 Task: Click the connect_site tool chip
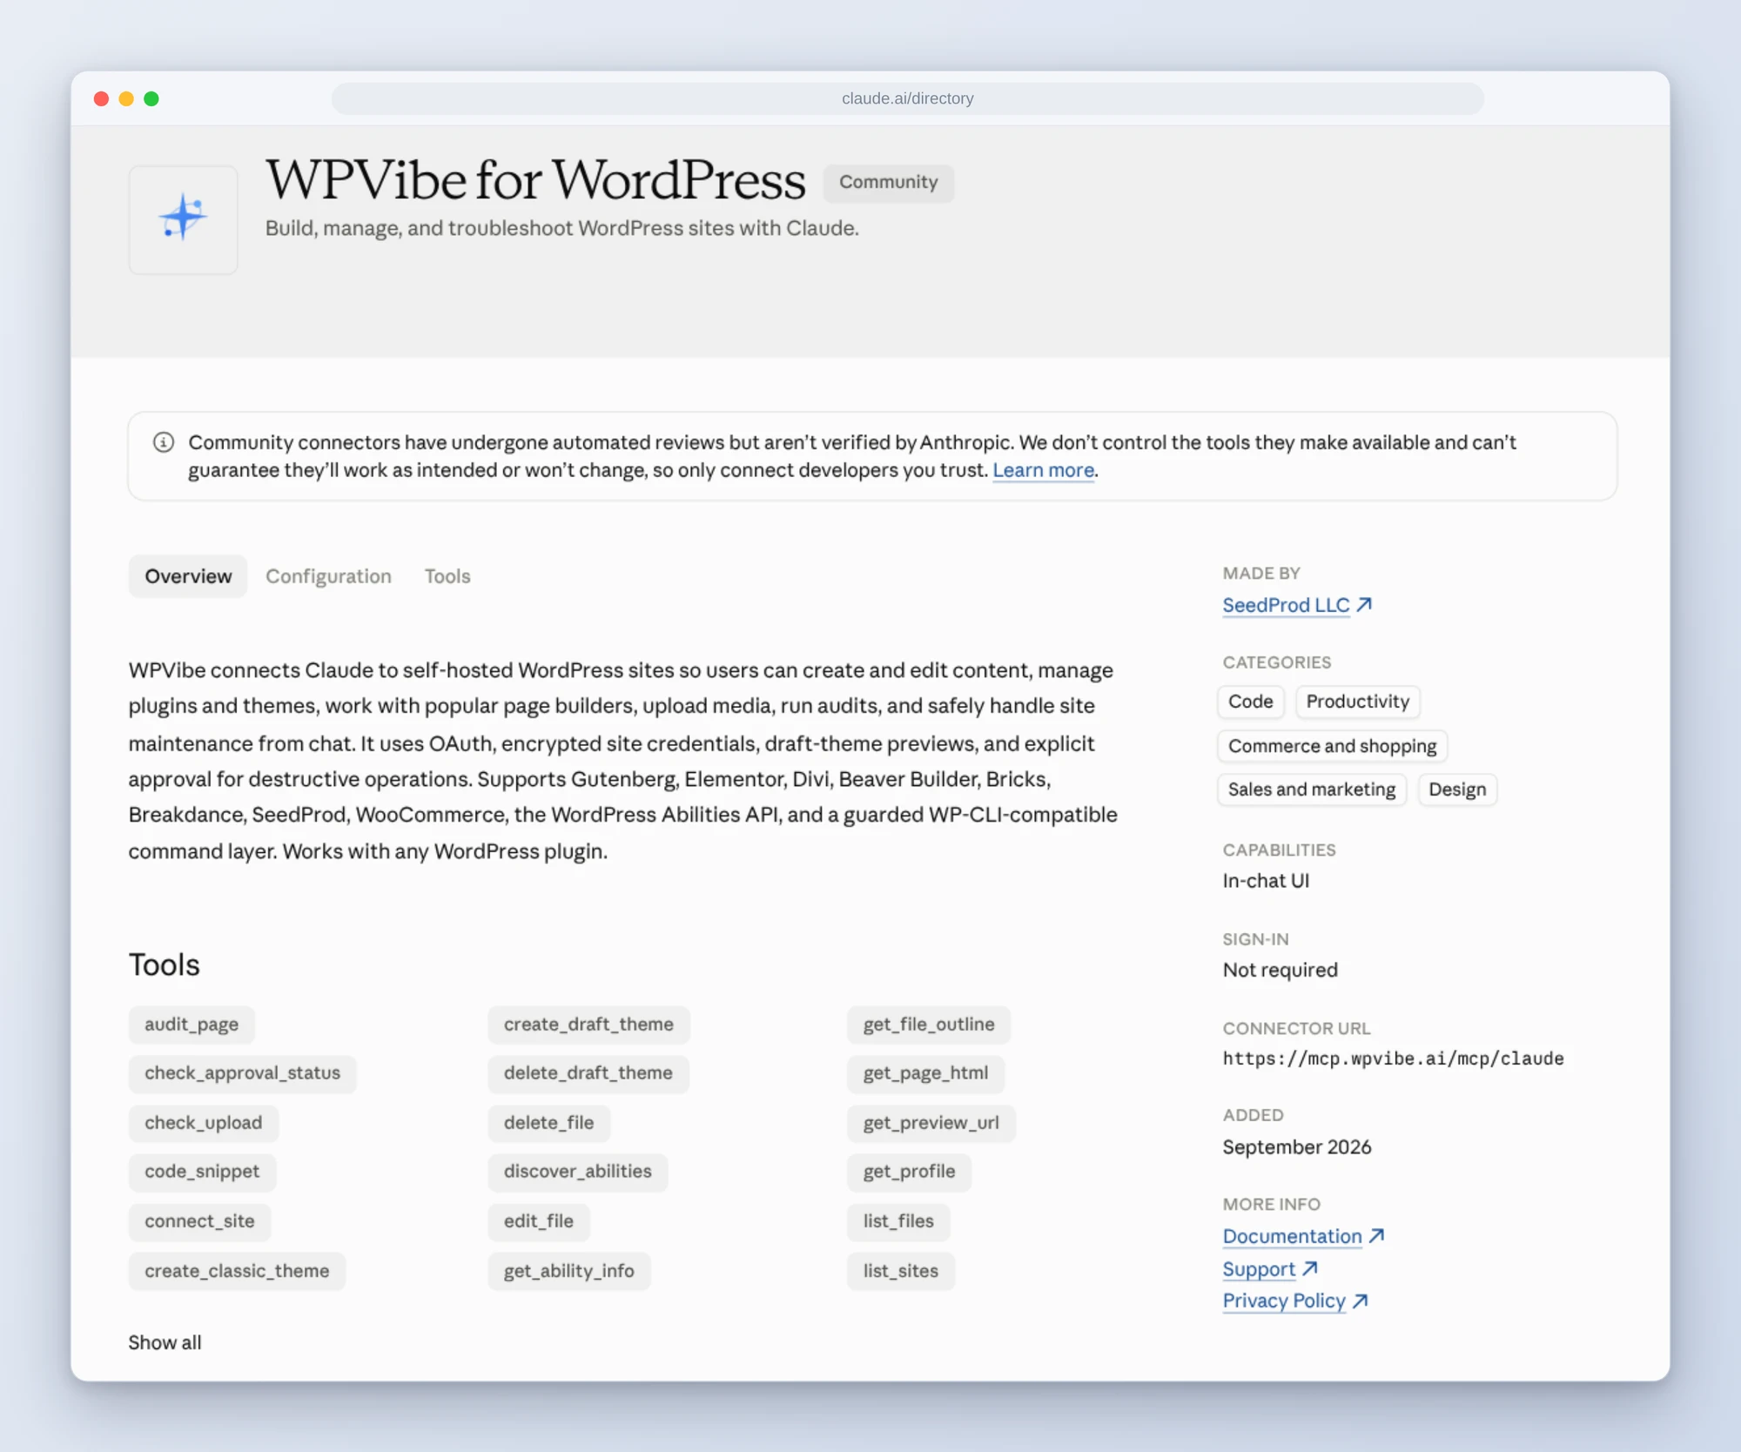coord(199,1221)
